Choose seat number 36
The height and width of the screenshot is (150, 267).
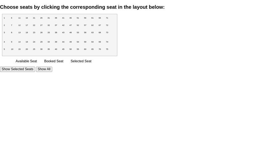[x=56, y=18]
